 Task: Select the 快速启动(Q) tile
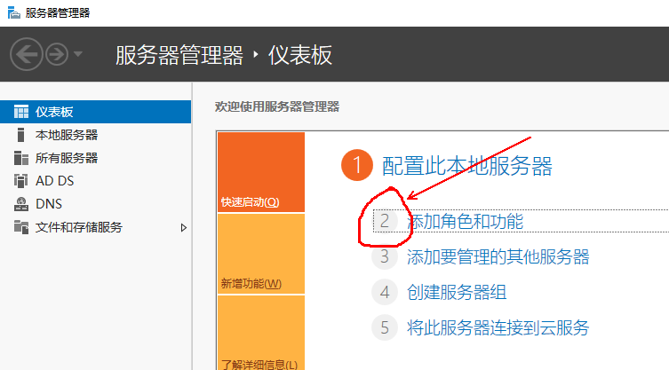click(x=261, y=172)
